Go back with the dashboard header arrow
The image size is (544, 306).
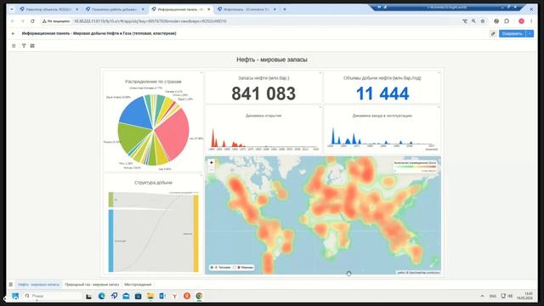pyautogui.click(x=14, y=34)
